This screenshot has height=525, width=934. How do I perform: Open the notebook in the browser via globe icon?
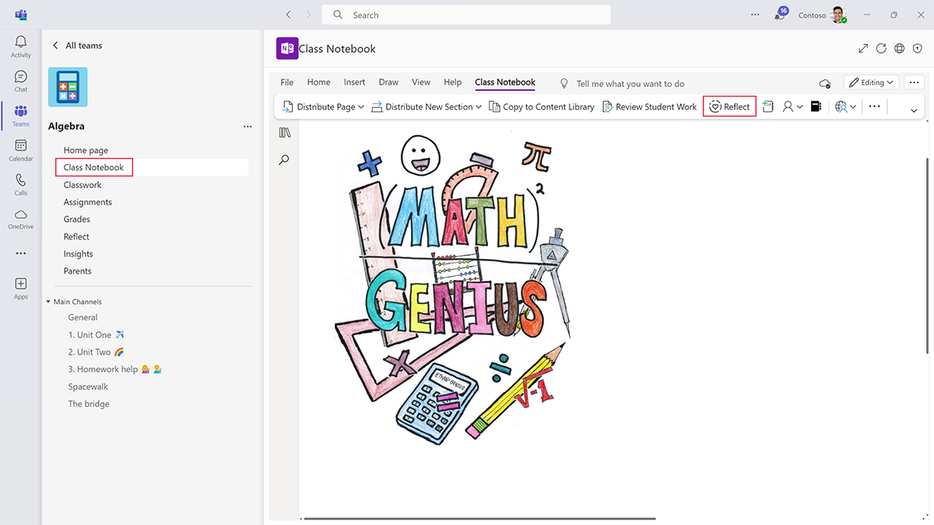(x=899, y=48)
